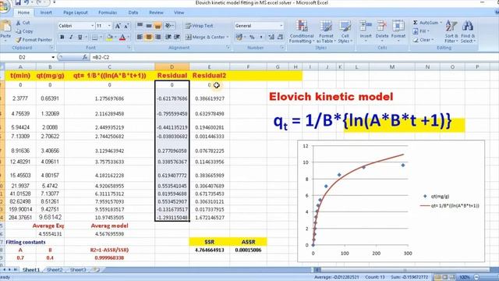Image resolution: width=499 pixels, height=281 pixels.
Task: Toggle Bottom Align alignment
Action: [x=157, y=26]
